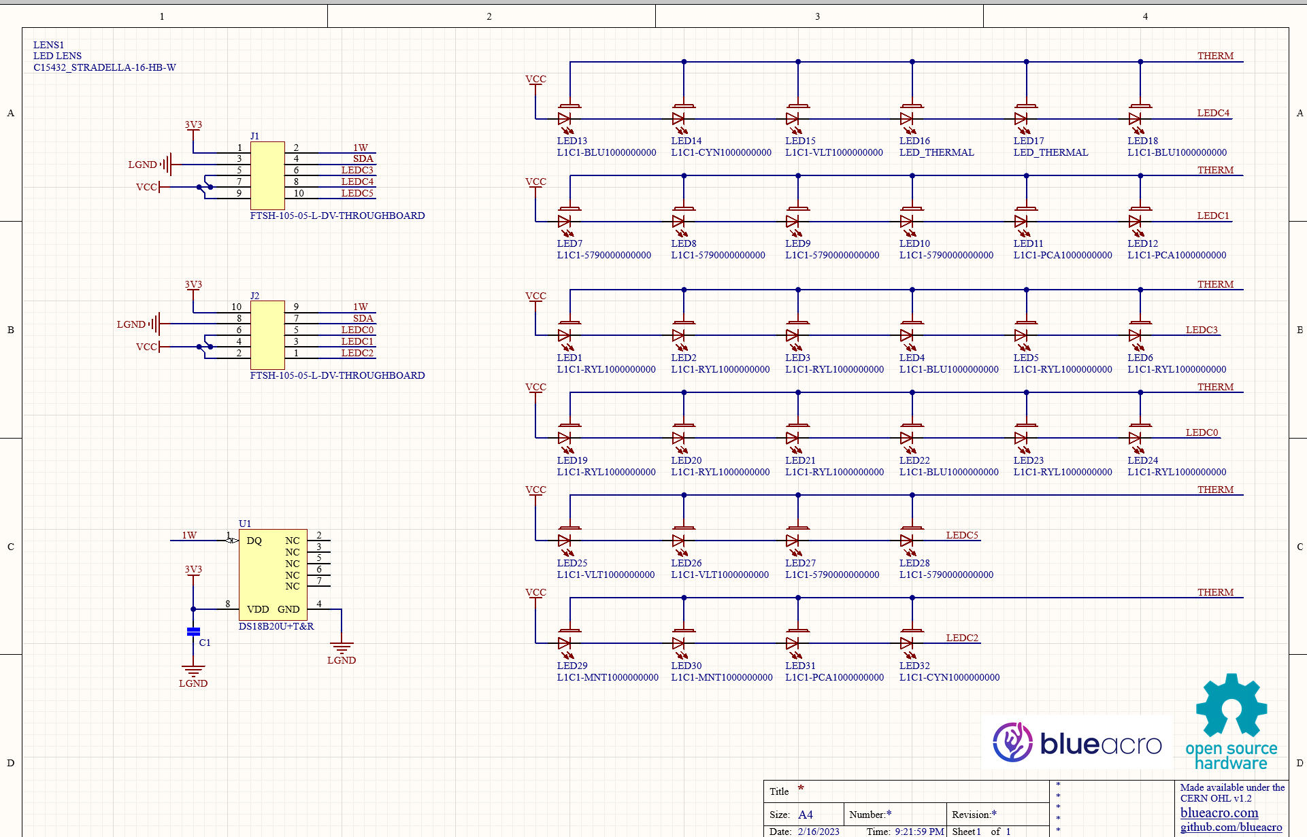Screen dimensions: 1307x837
Task: Select LEDC5 label on J1 pin 10
Action: [357, 193]
